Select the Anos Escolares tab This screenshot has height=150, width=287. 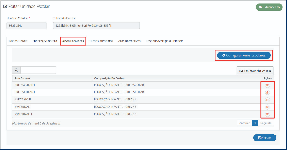click(x=73, y=41)
